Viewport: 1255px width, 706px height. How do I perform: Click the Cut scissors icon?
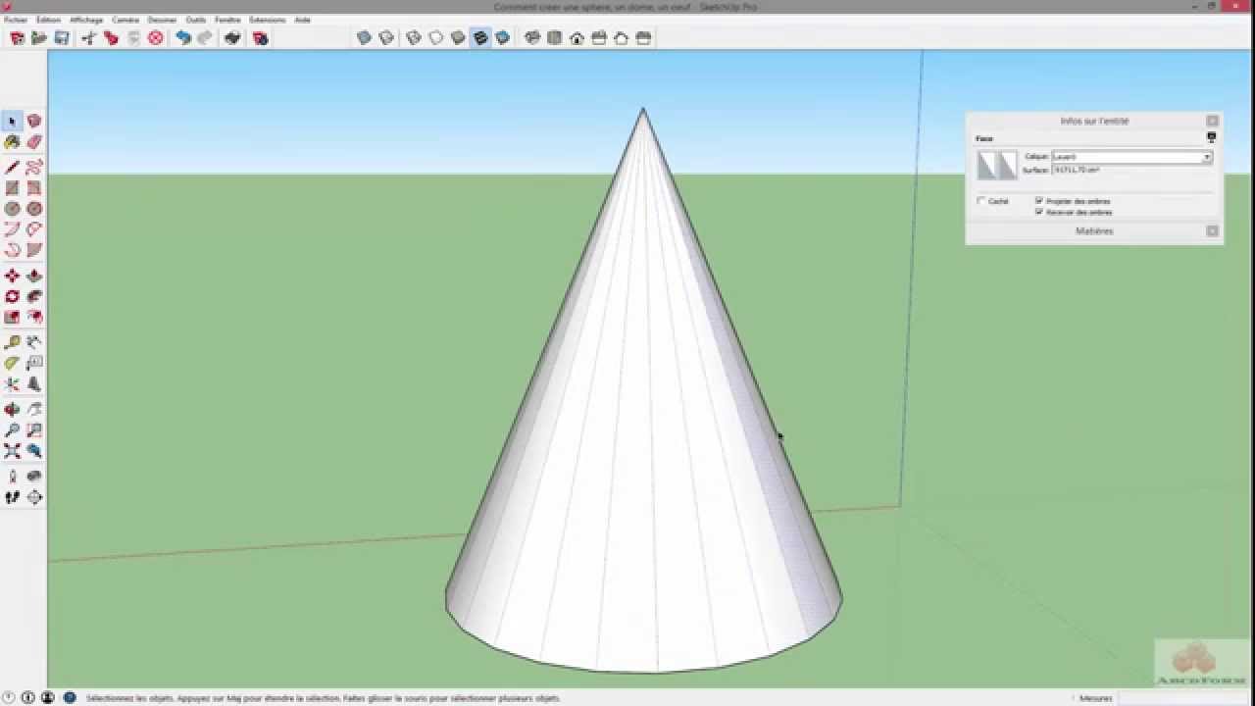tap(88, 38)
